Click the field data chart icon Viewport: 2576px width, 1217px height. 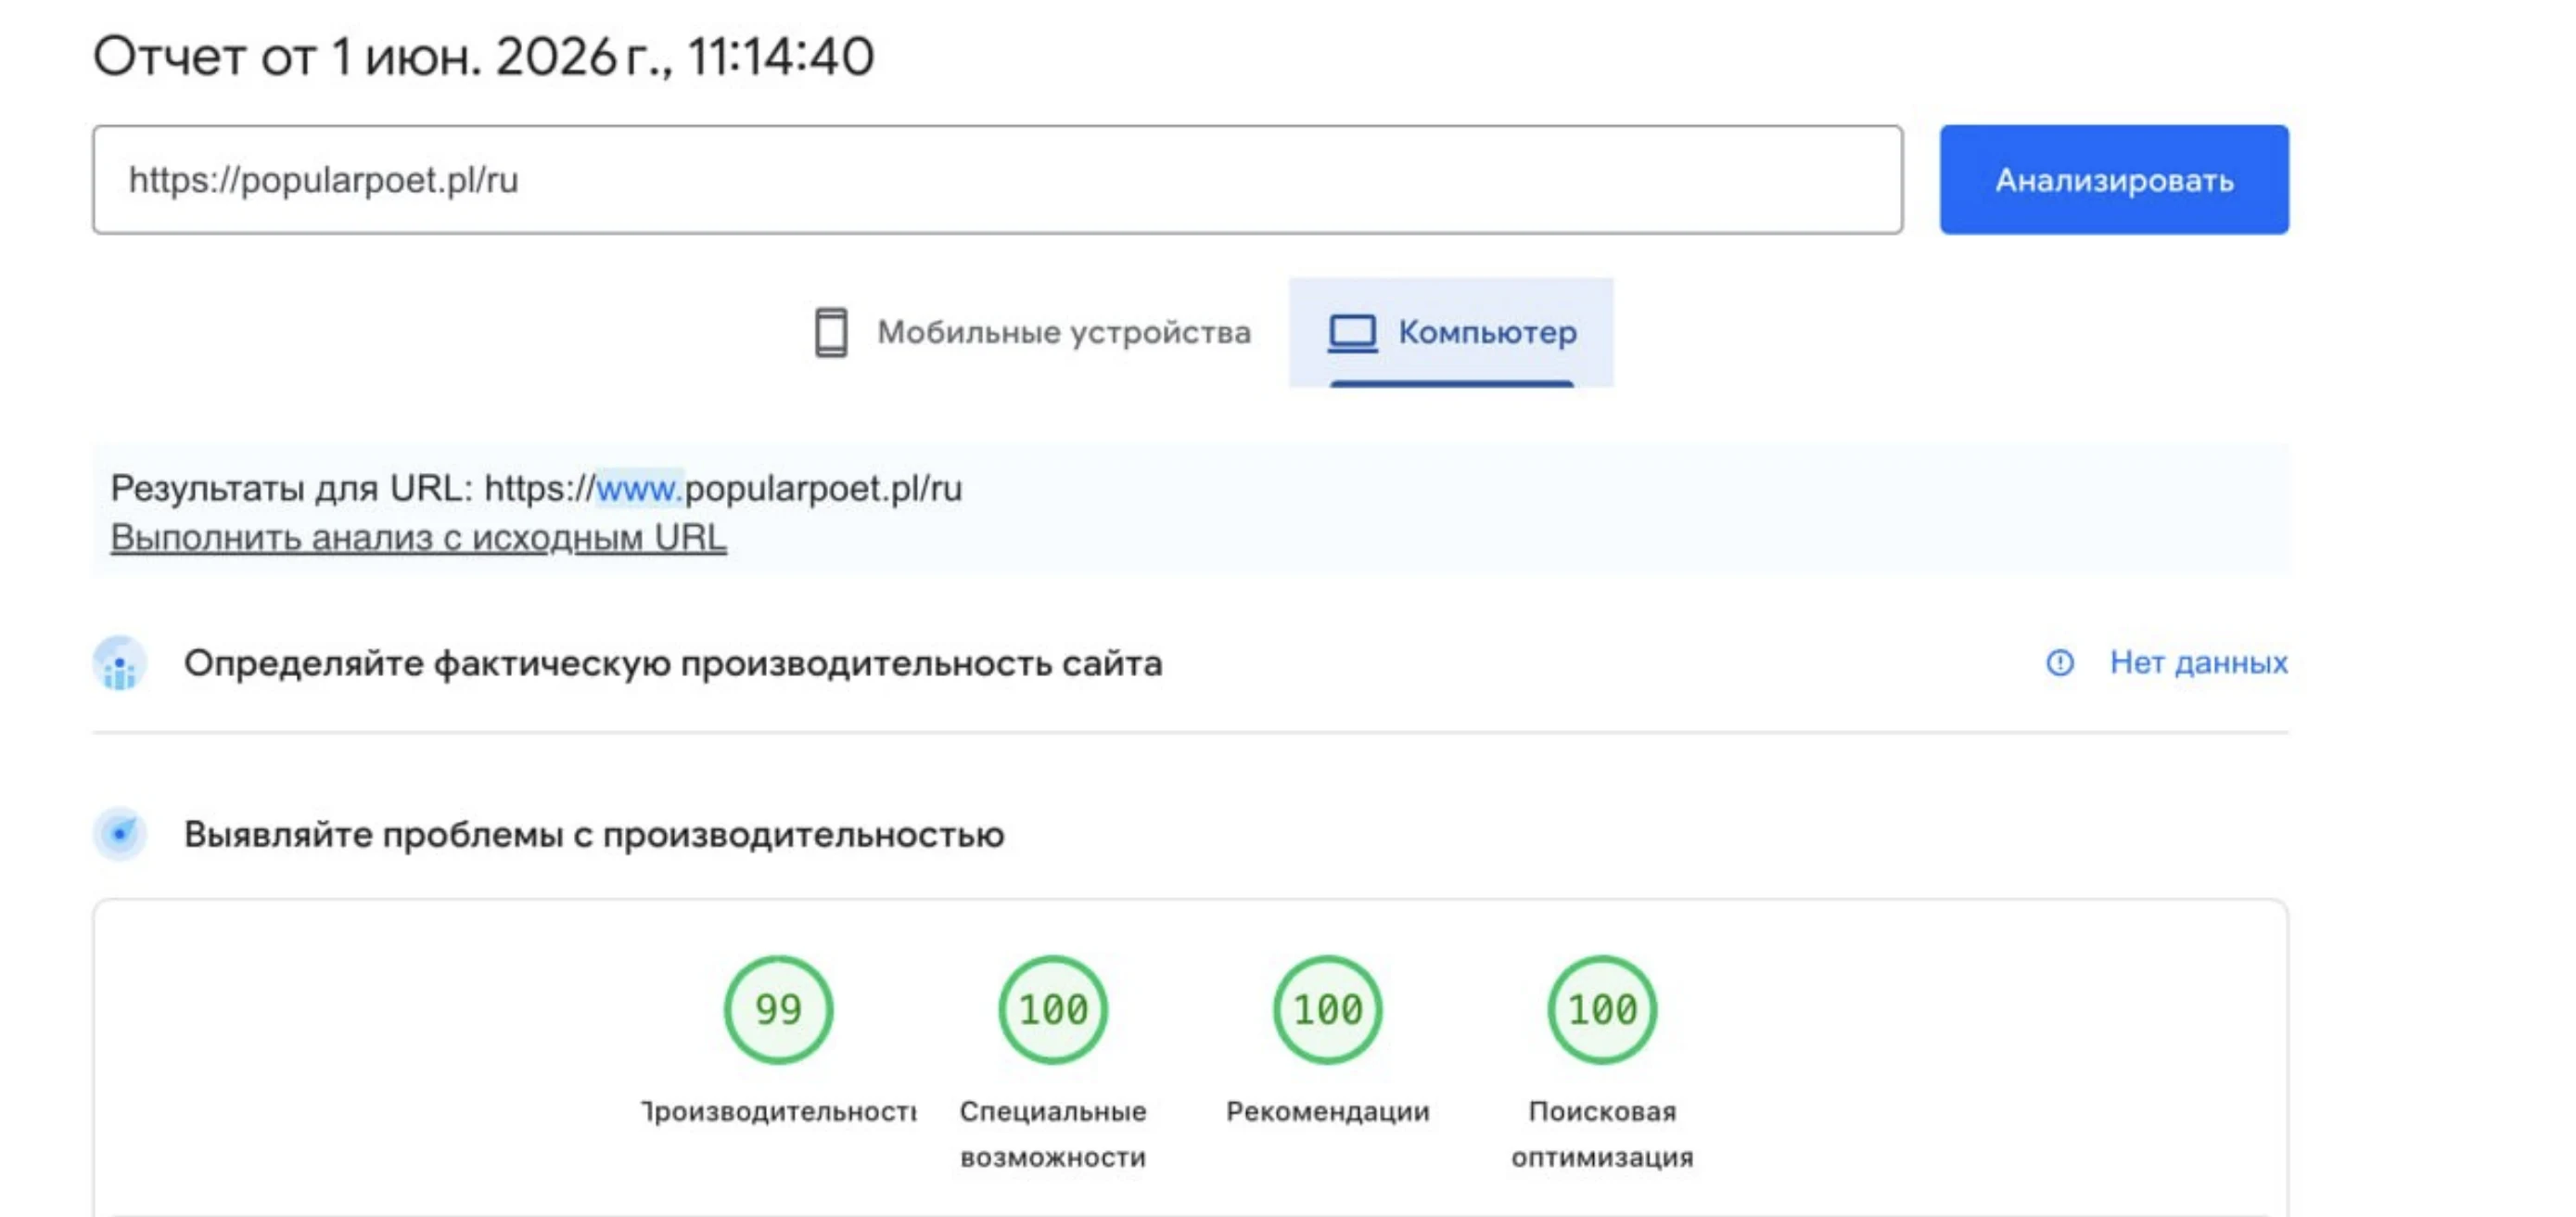pos(120,663)
